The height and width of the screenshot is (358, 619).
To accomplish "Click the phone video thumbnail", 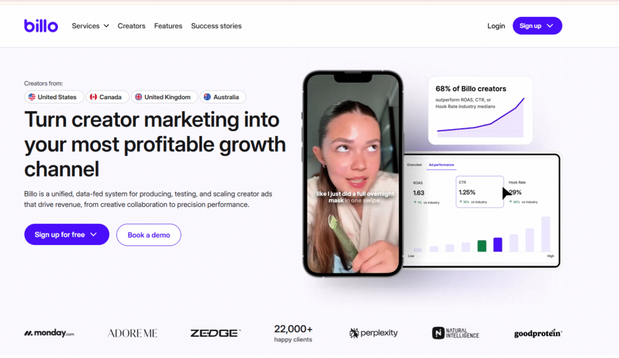I will click(x=353, y=174).
